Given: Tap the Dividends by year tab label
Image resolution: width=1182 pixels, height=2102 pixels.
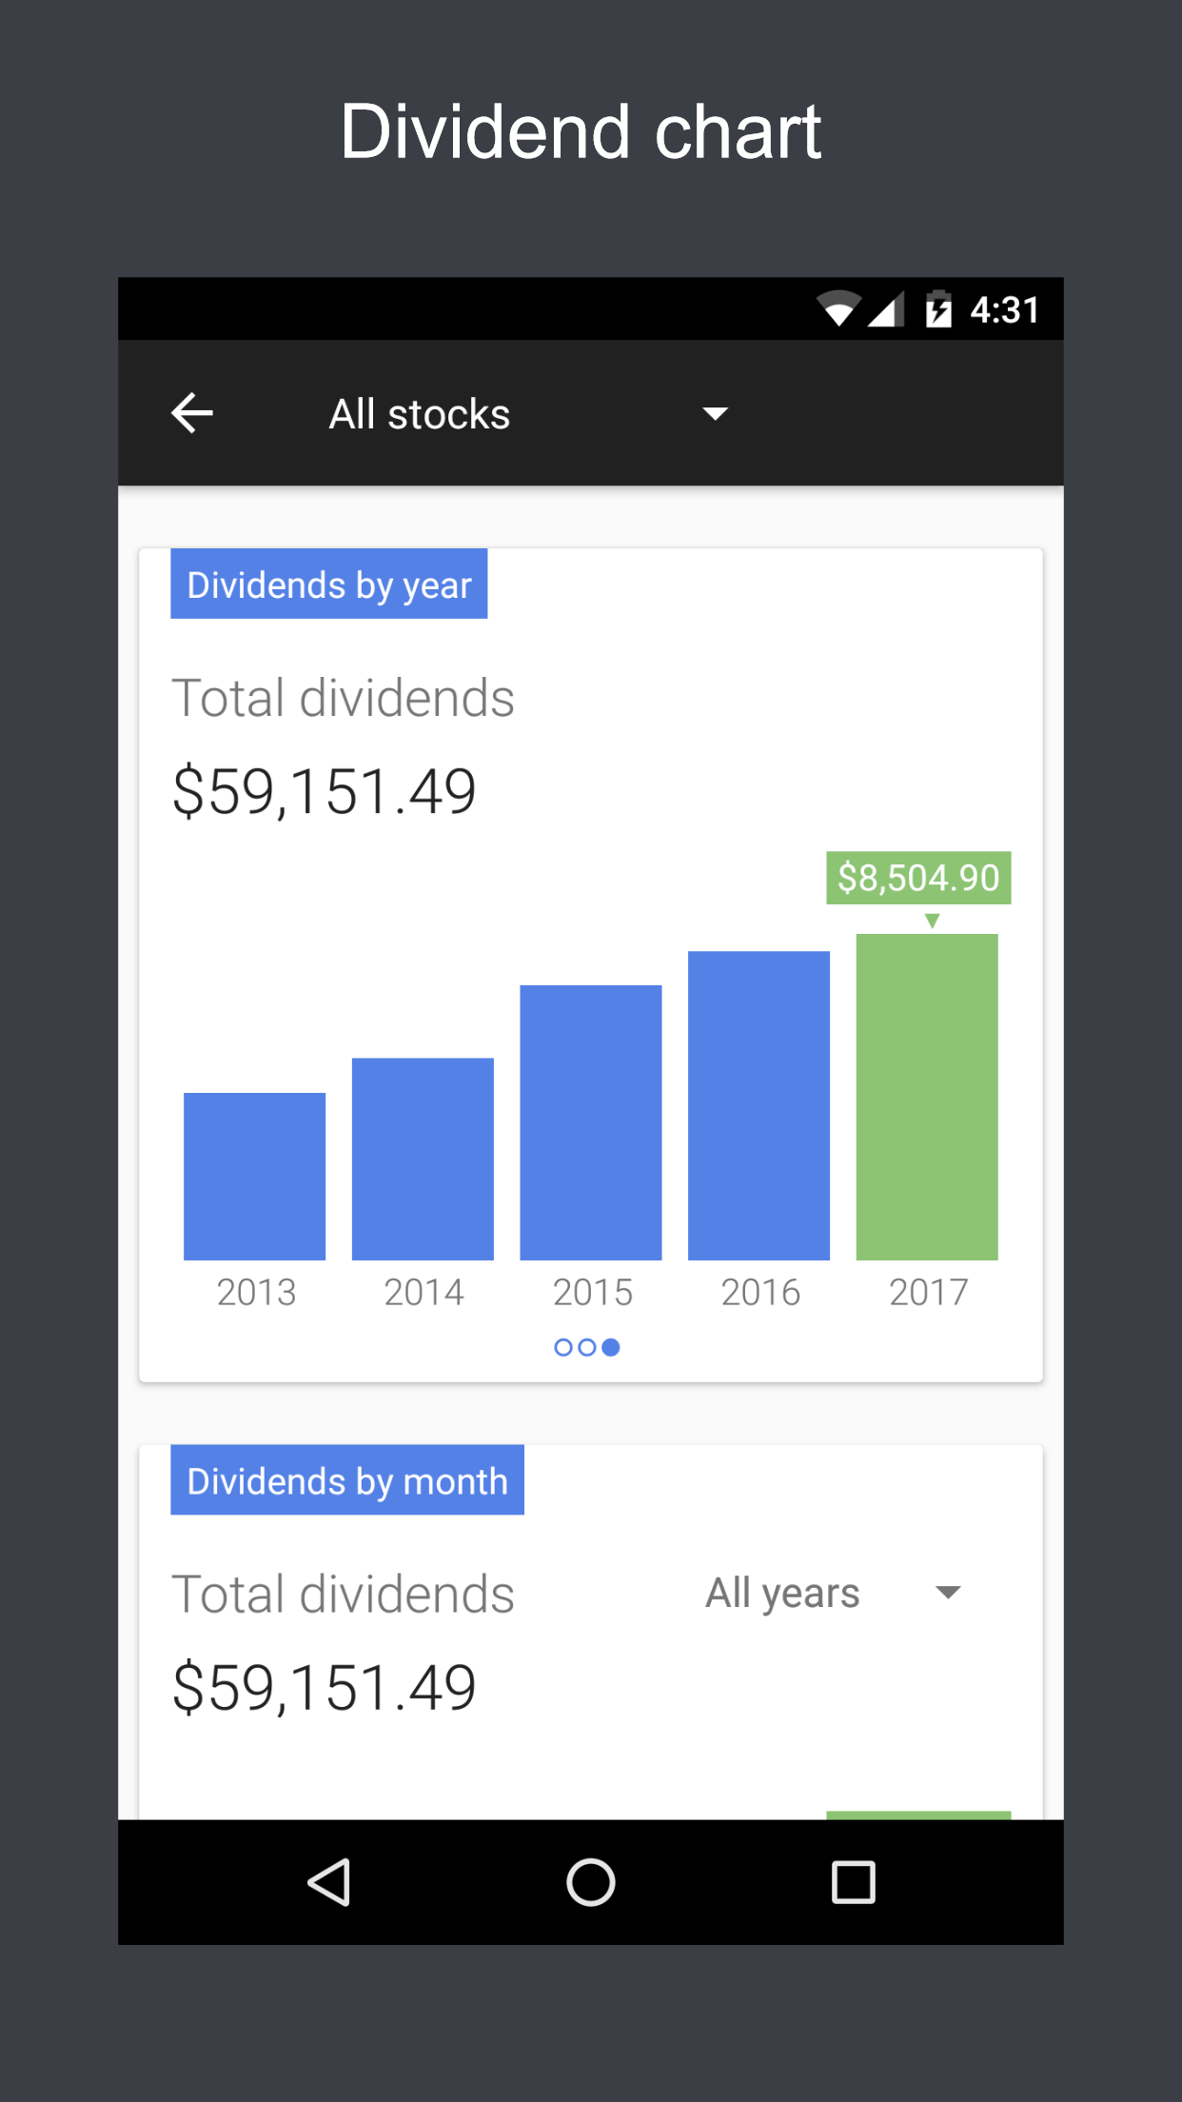Looking at the screenshot, I should click(329, 585).
